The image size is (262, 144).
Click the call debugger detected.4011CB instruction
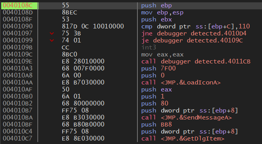click(196, 61)
